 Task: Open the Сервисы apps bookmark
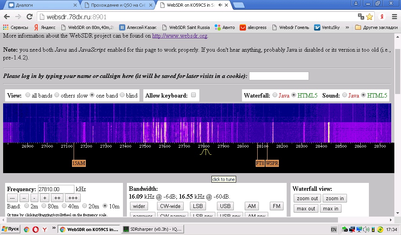15,27
